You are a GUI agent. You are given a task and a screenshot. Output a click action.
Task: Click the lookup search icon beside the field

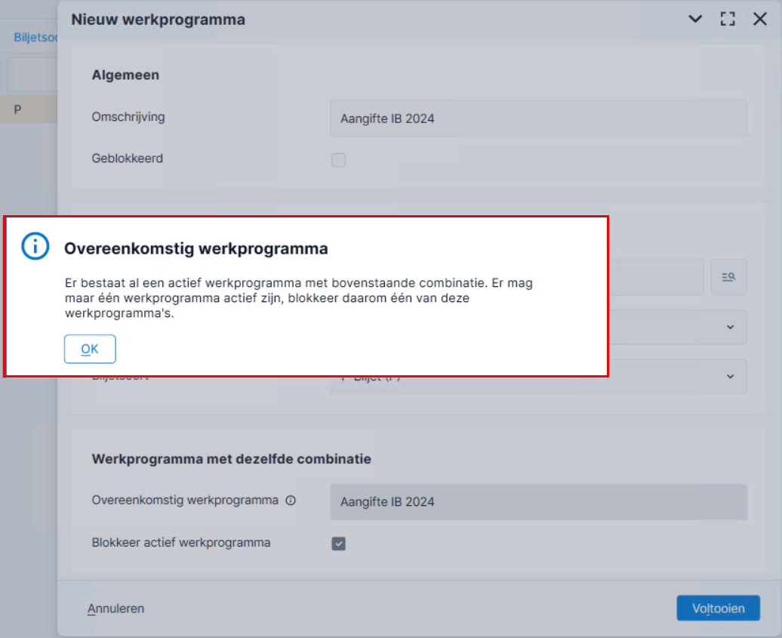tap(728, 277)
